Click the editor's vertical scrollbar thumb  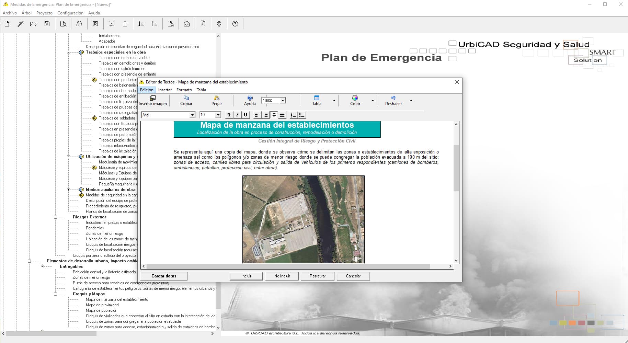tap(456, 168)
